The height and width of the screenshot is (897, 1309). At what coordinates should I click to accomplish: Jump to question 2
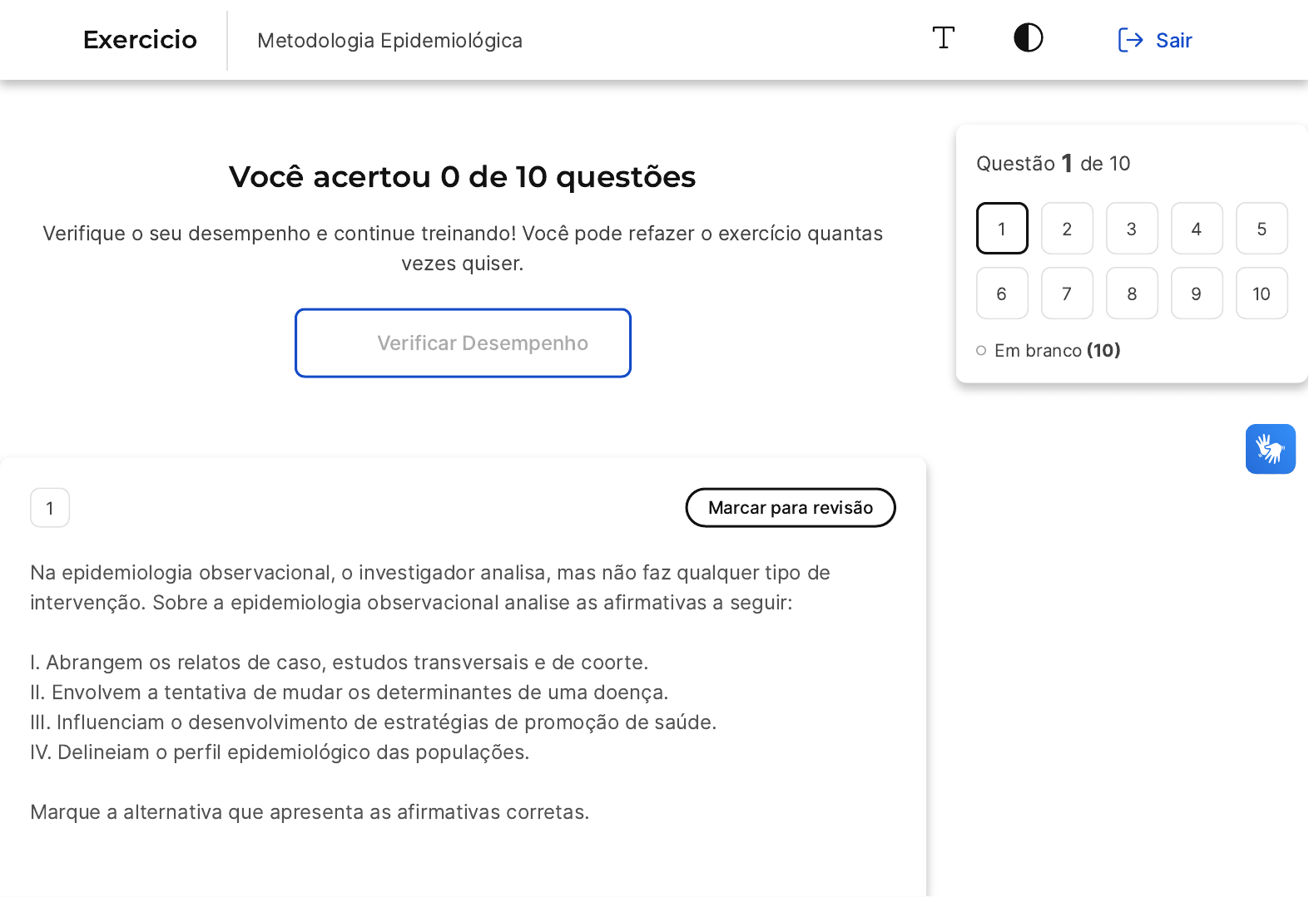coord(1067,229)
